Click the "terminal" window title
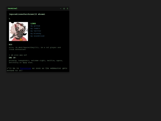The image size is (161, 121). tap(13, 8)
